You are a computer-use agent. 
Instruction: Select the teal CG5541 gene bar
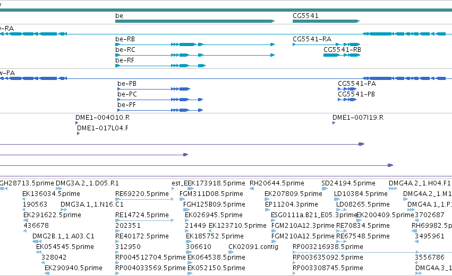tap(326, 21)
